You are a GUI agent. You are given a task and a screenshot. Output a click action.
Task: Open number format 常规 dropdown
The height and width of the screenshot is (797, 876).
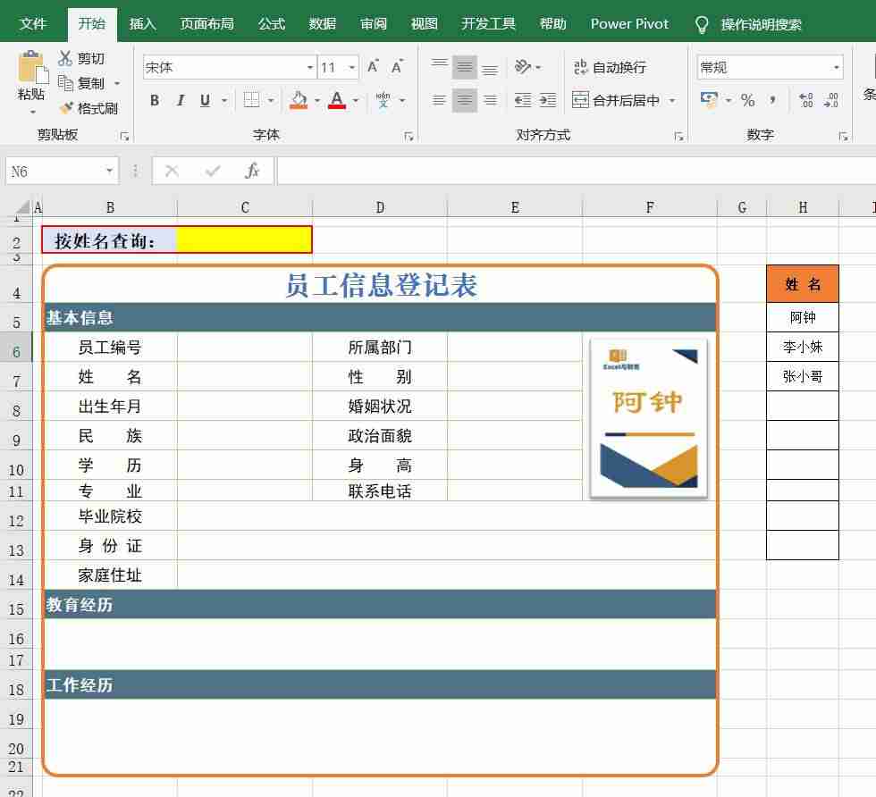click(x=837, y=68)
